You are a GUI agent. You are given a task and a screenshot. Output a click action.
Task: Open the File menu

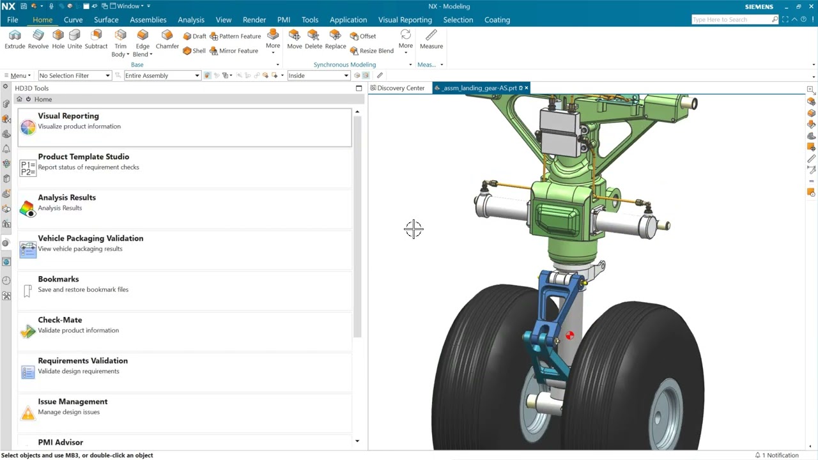tap(13, 20)
